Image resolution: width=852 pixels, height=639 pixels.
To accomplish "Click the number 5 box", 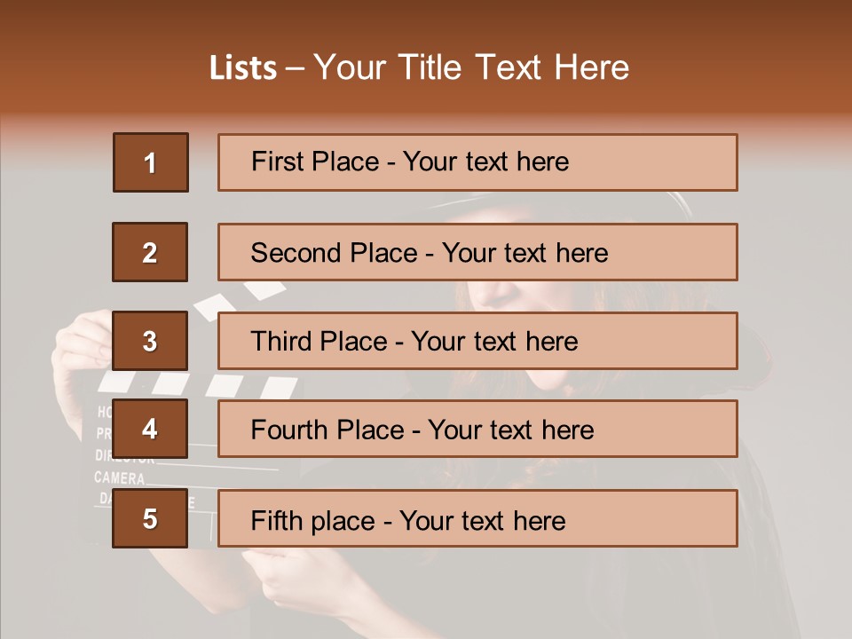I will click(x=150, y=518).
